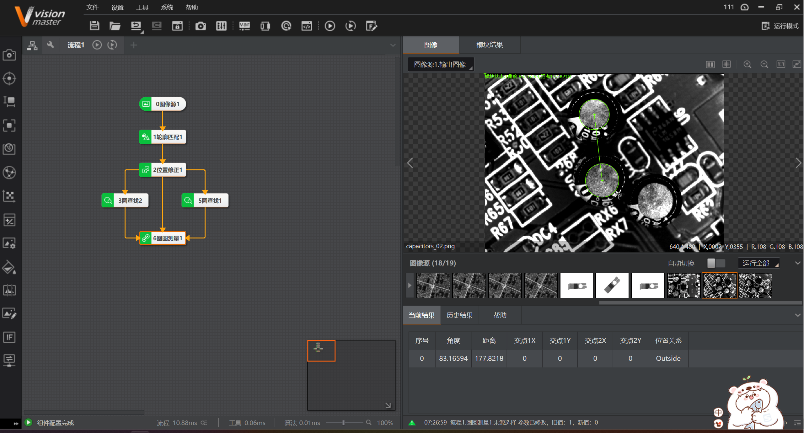This screenshot has height=433, width=804.
Task: Open the global variable 'var' tool
Action: [244, 26]
